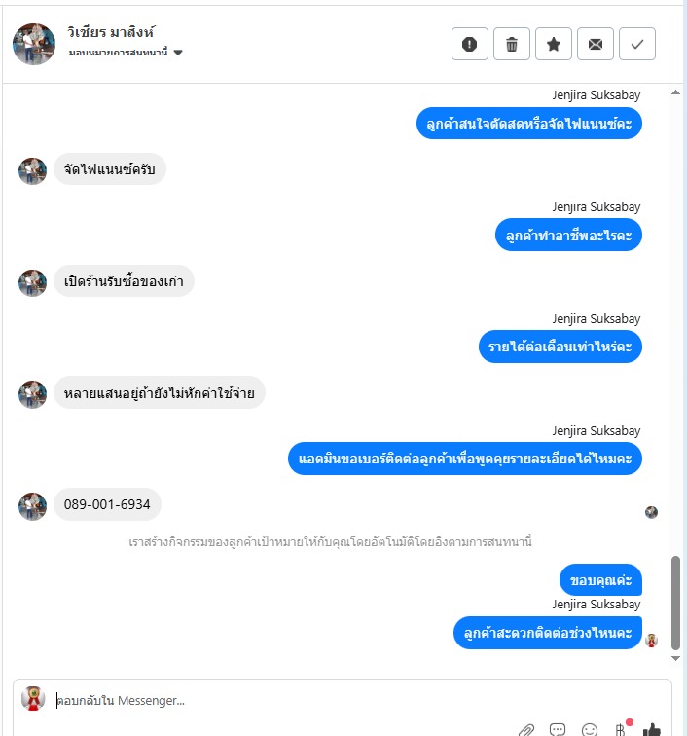Star this conversation for follow-up

click(554, 44)
